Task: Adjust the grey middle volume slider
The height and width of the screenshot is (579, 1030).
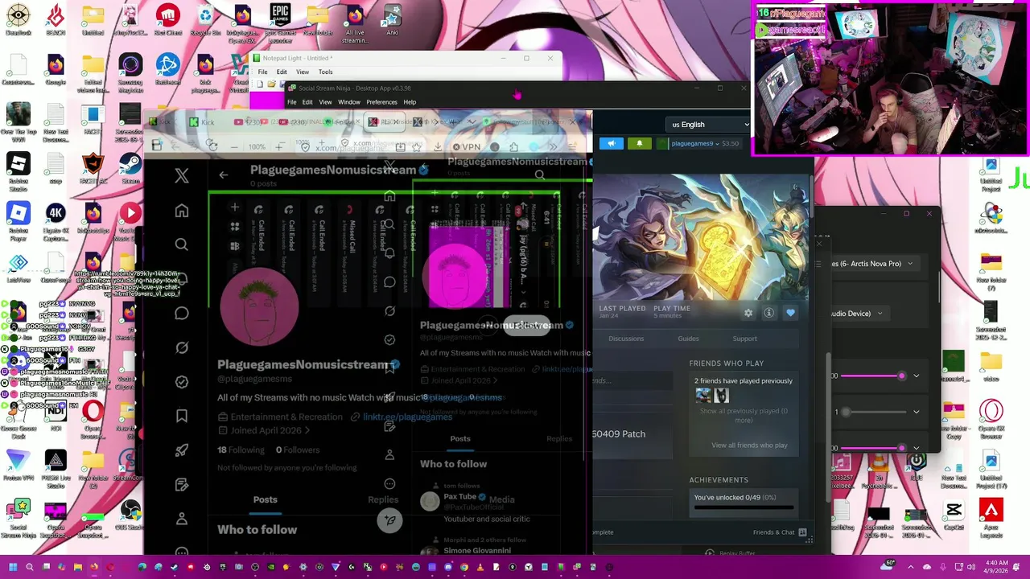Action: coord(873,412)
